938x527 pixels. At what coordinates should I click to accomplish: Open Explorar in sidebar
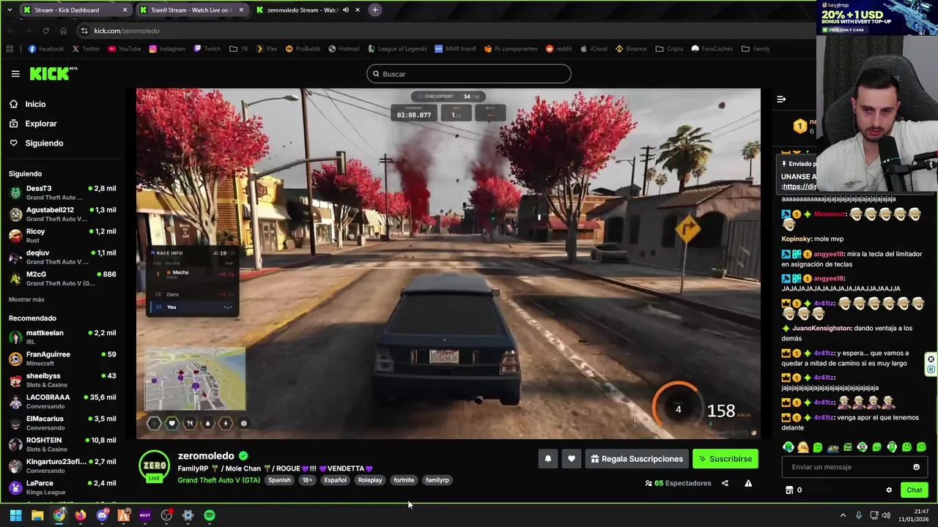[40, 124]
